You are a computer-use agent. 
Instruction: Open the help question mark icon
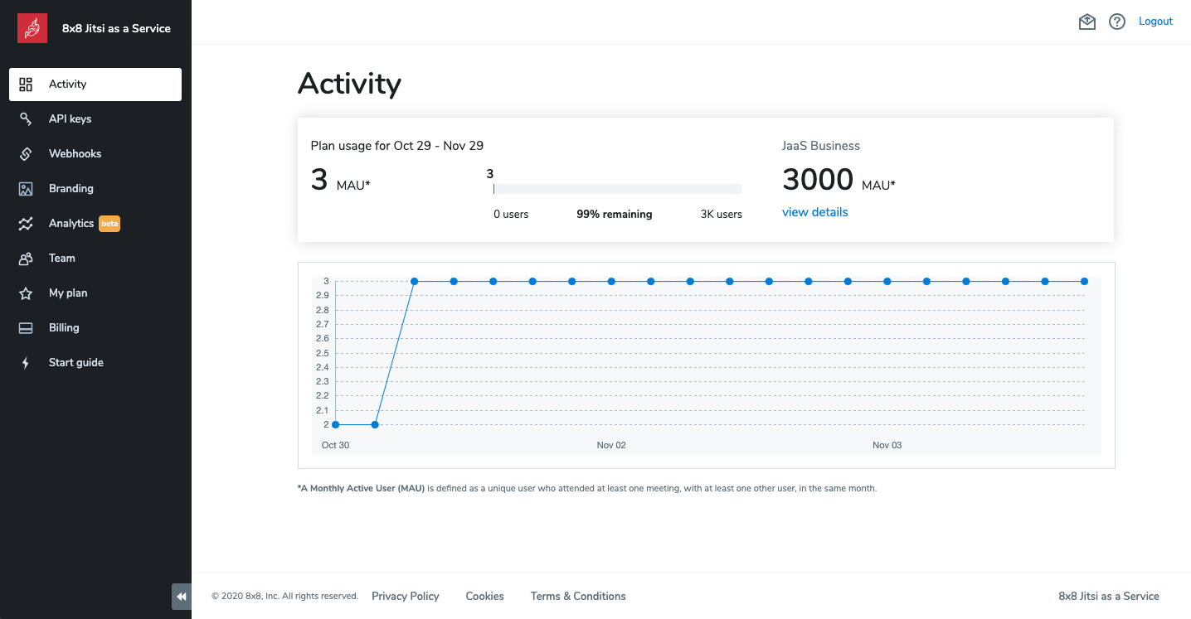tap(1117, 22)
